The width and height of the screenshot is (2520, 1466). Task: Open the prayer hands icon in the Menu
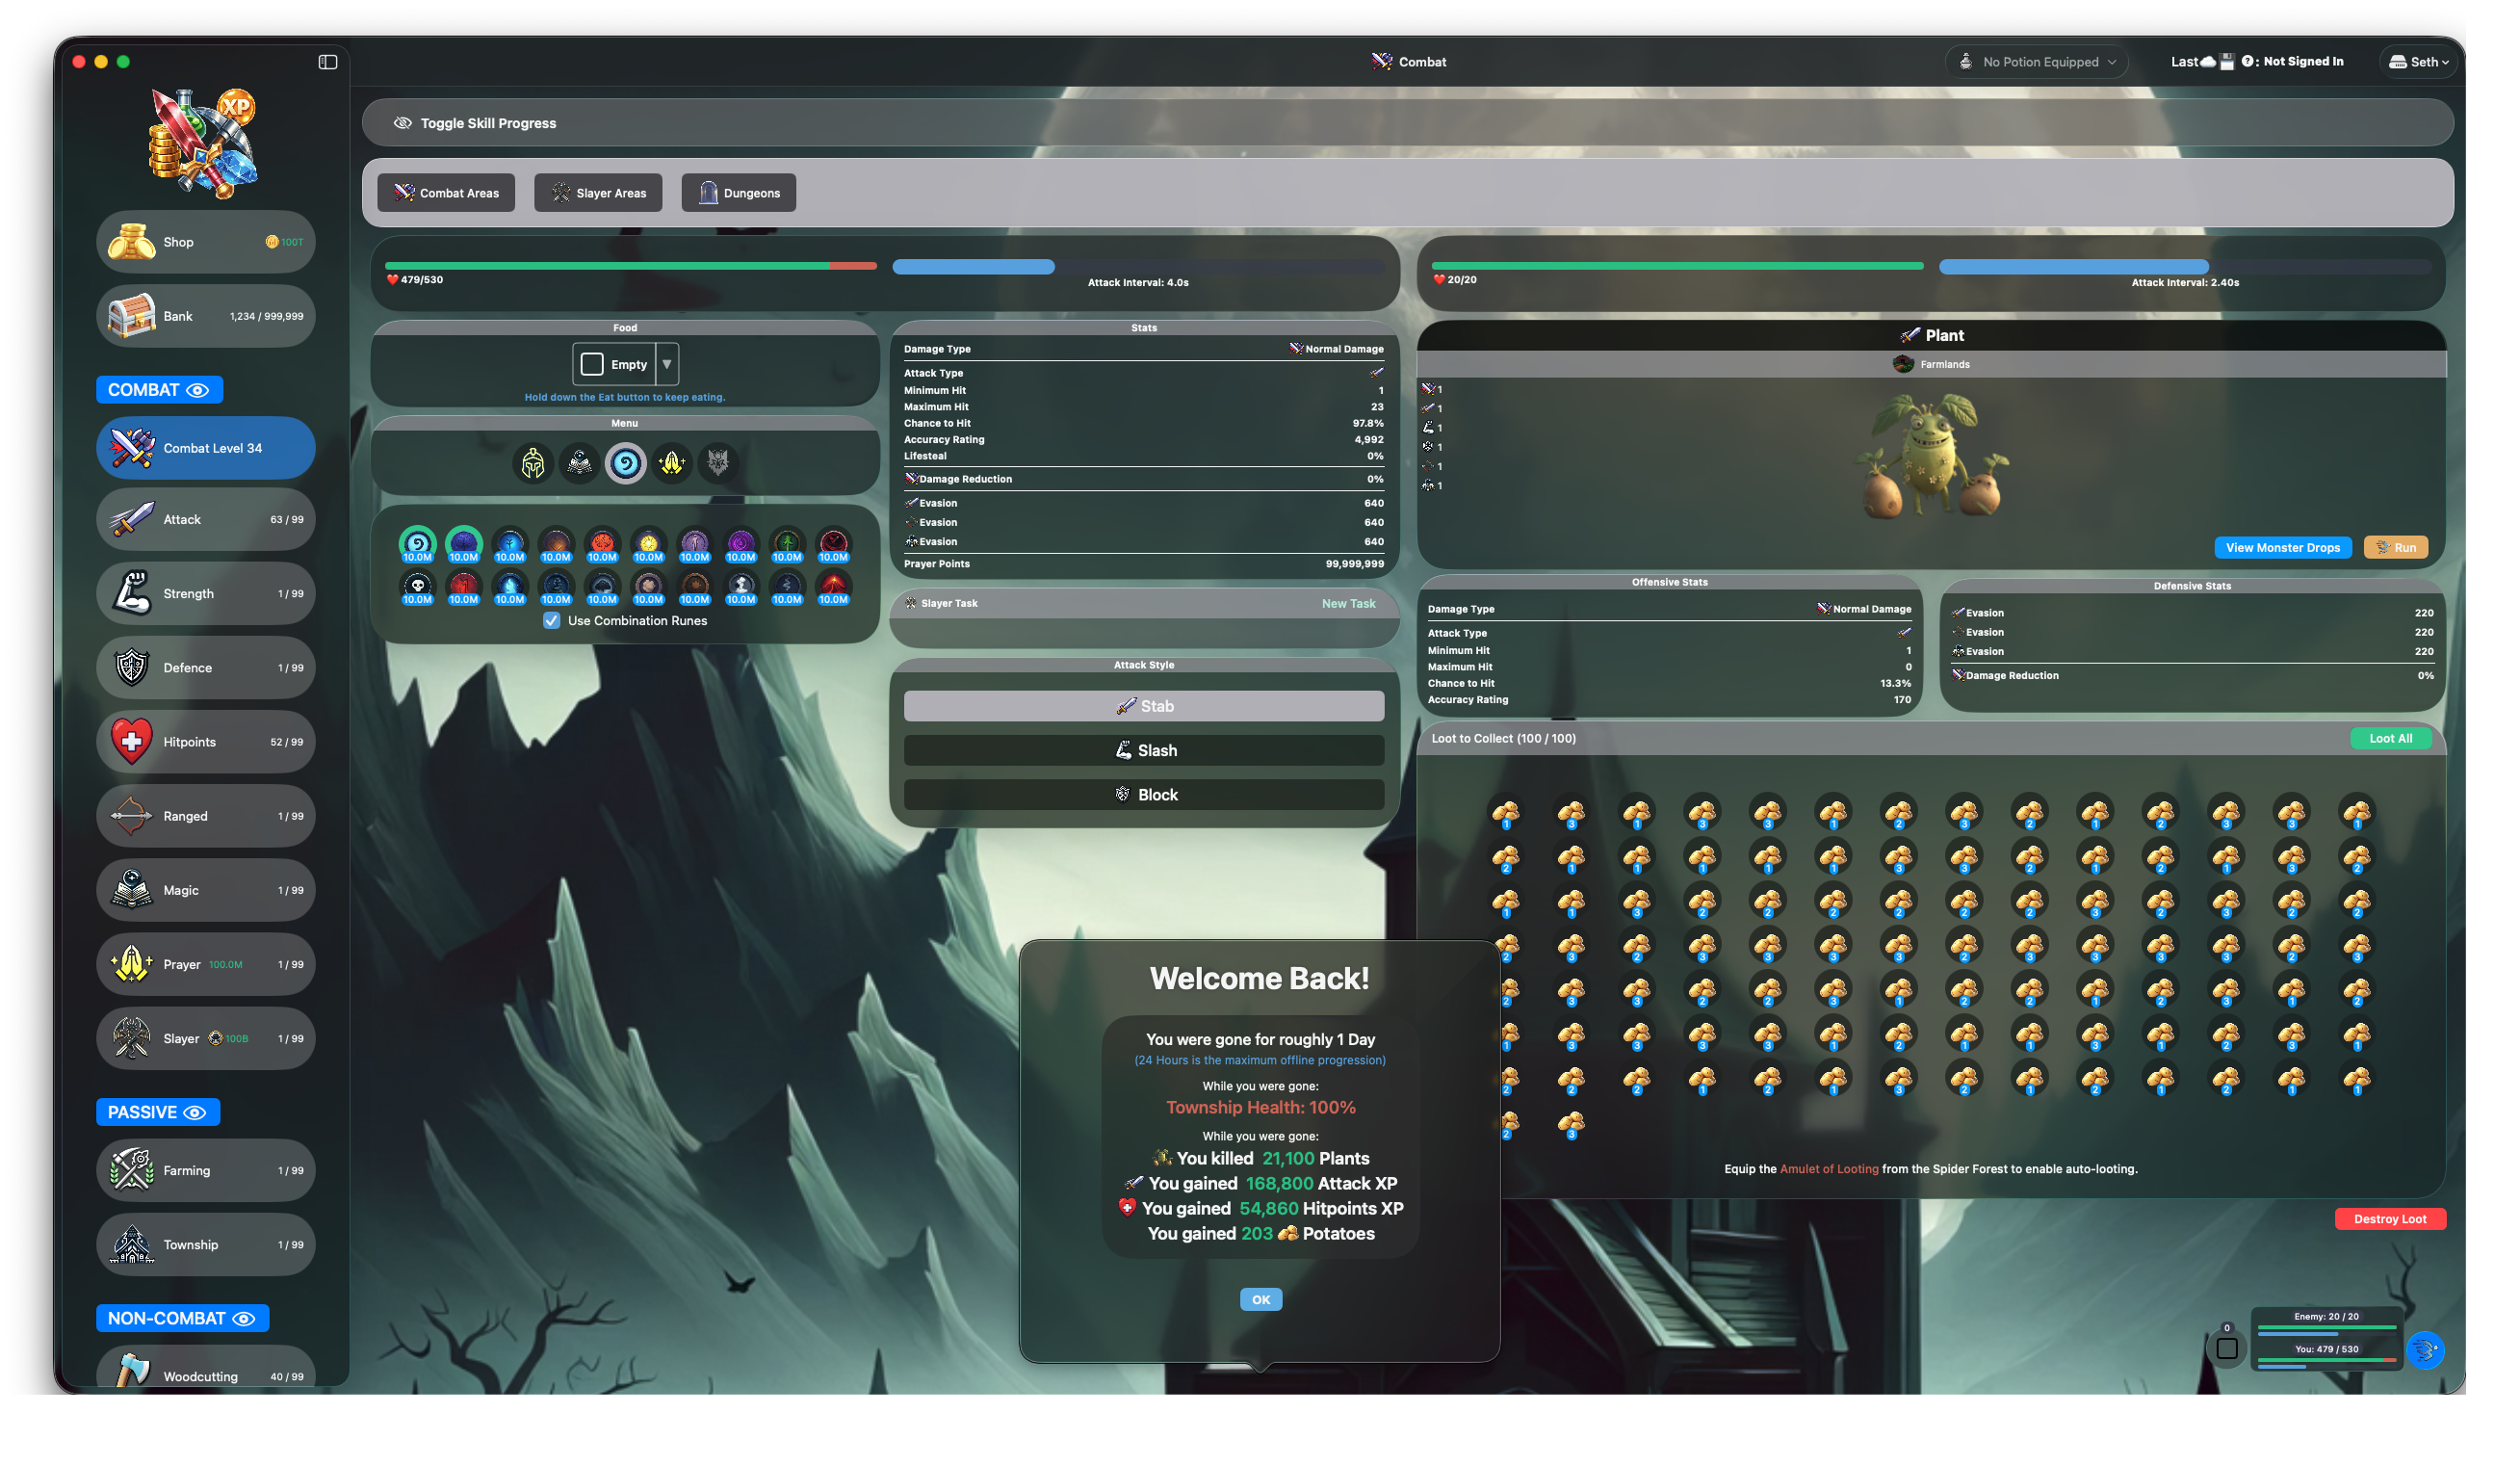point(671,463)
